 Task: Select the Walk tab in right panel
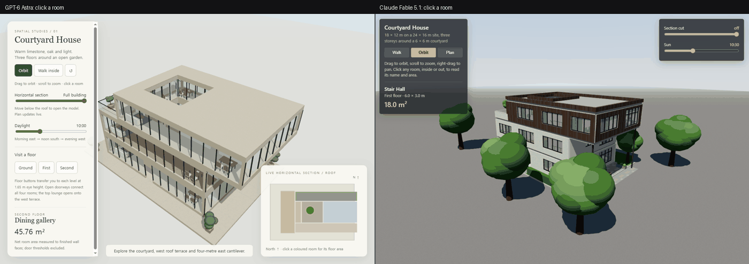point(397,52)
